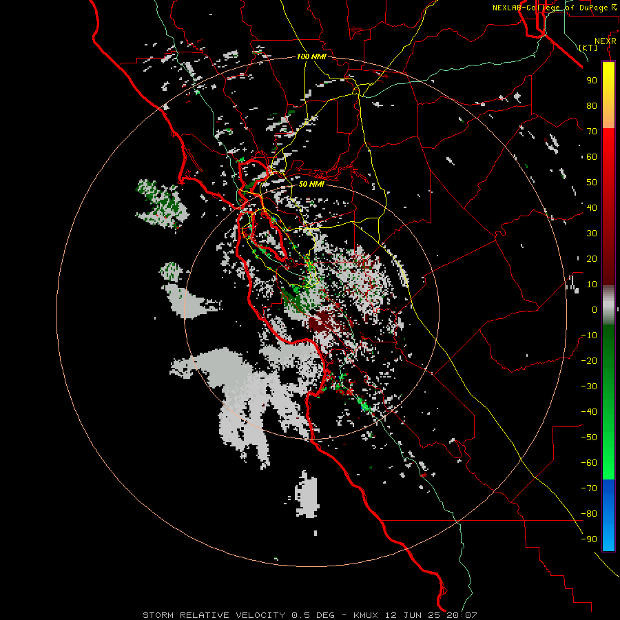Click the "30" value on the velocity scale
This screenshot has width=620, height=620.
pyautogui.click(x=592, y=234)
